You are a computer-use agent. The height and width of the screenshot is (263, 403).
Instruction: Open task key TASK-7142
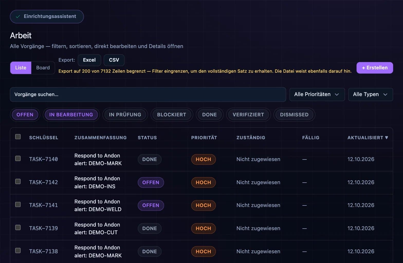[x=43, y=182]
